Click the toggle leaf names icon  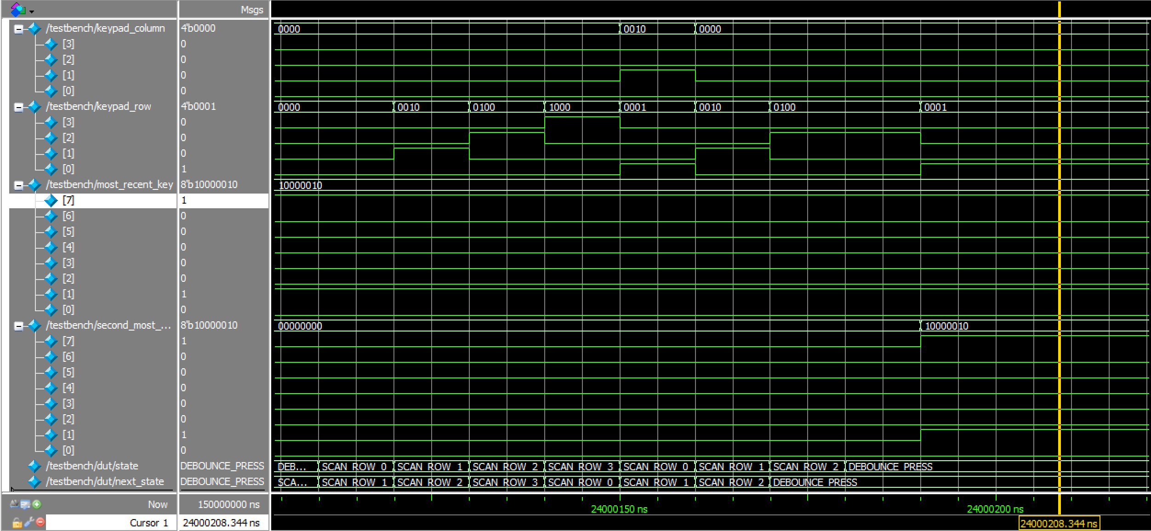click(14, 504)
